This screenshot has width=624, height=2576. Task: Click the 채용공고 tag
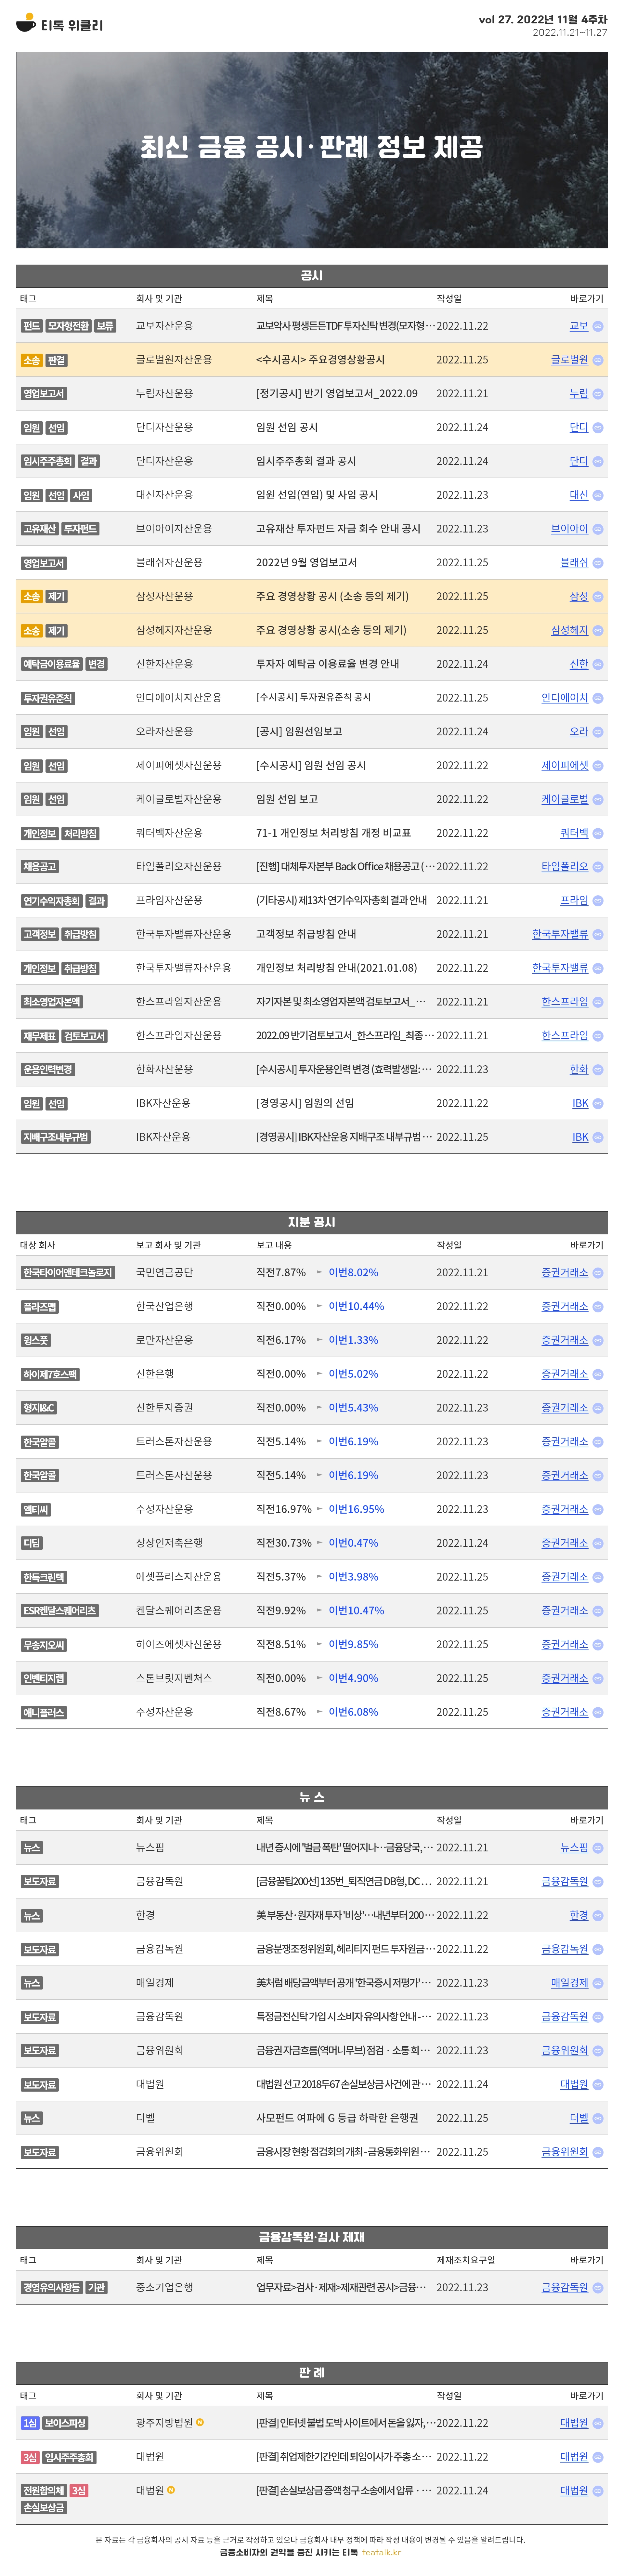click(x=40, y=867)
